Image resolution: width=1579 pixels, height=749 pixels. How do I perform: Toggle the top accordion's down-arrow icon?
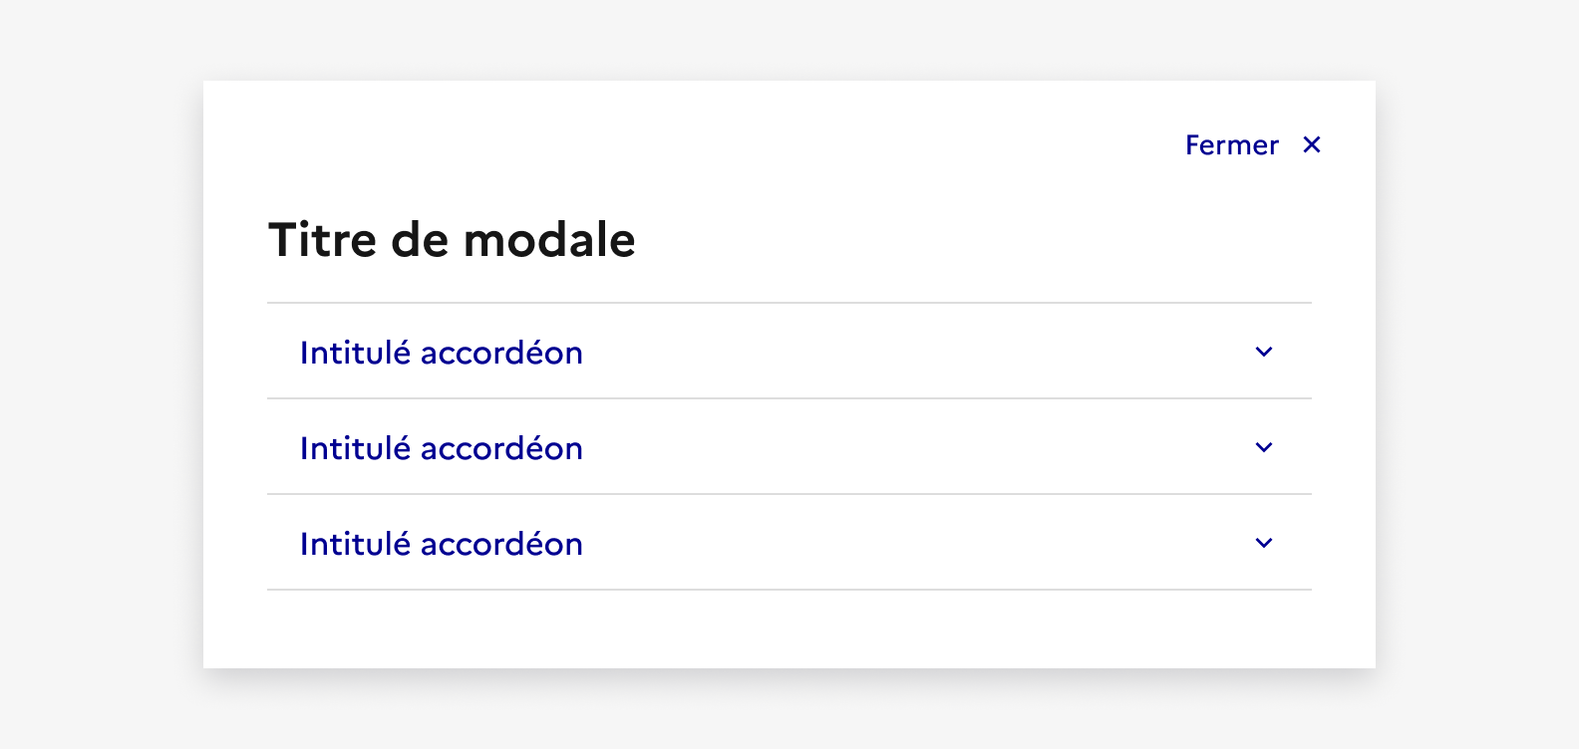click(x=1264, y=352)
